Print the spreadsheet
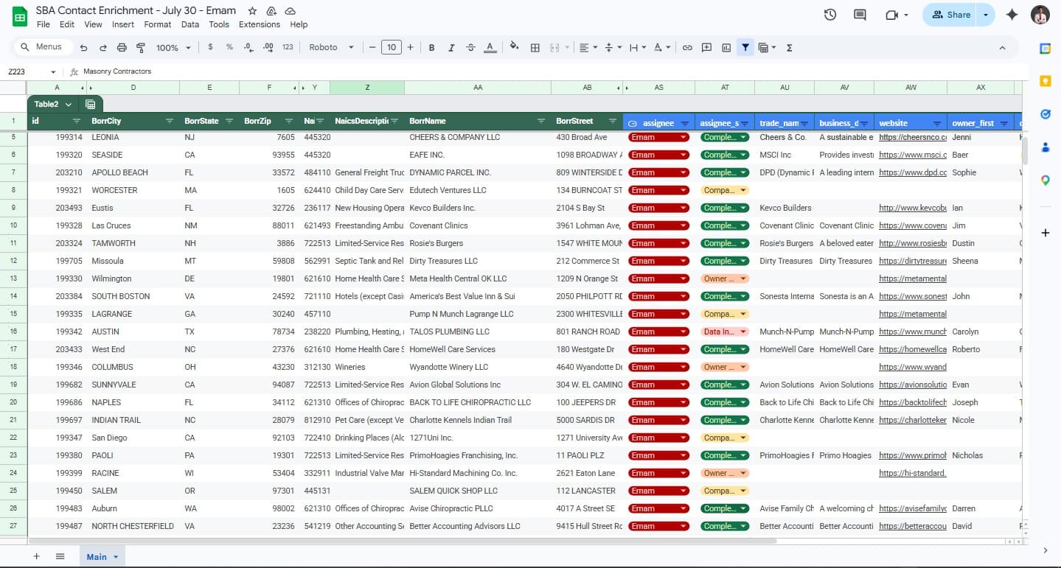This screenshot has width=1061, height=568. coord(122,47)
